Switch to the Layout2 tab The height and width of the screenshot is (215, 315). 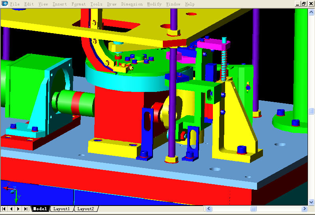pos(86,209)
